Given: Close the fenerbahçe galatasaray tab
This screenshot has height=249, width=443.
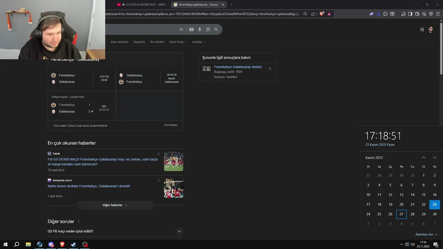Looking at the screenshot, I should pos(223,4).
